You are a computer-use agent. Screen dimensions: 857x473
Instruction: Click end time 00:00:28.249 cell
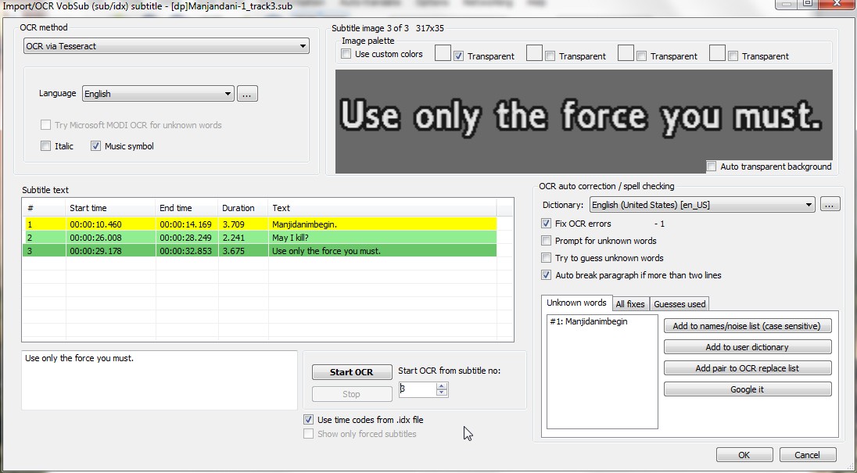click(x=186, y=238)
